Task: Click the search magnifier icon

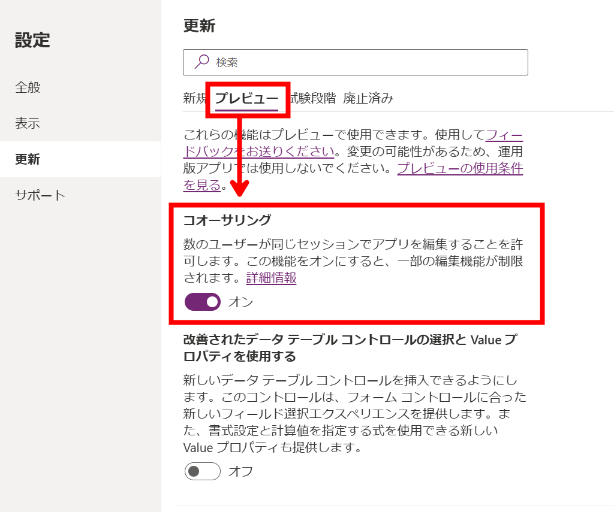Action: point(201,62)
